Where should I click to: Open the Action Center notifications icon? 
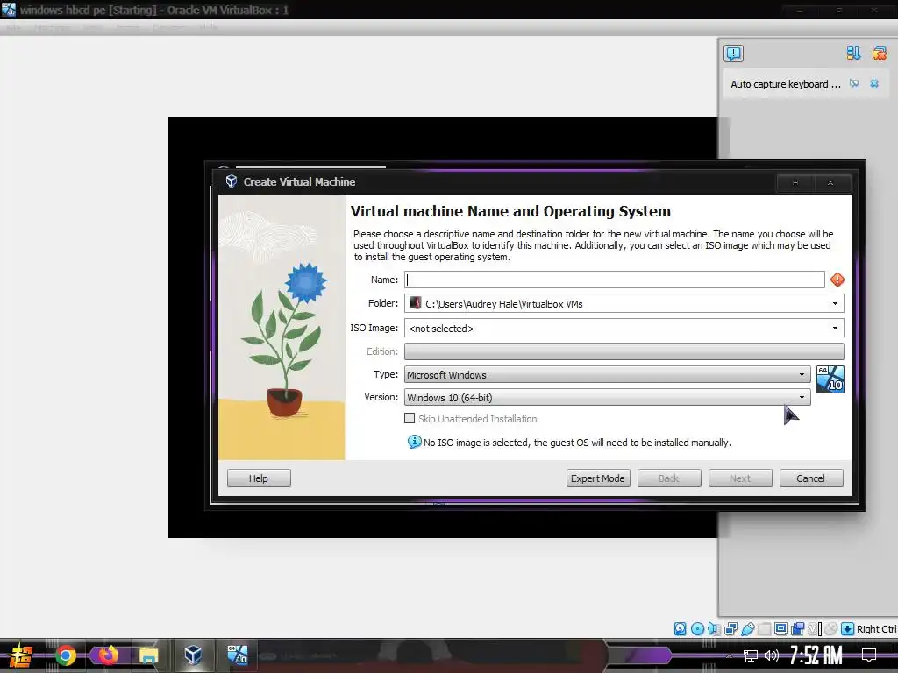tap(869, 655)
